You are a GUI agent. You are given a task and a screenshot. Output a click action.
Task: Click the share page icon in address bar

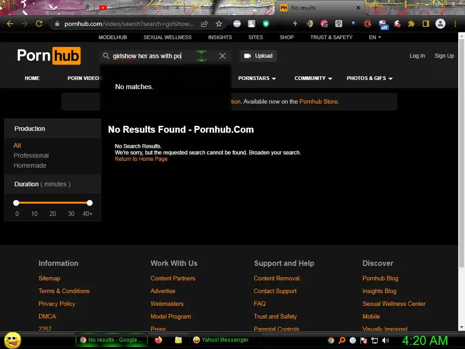click(204, 24)
